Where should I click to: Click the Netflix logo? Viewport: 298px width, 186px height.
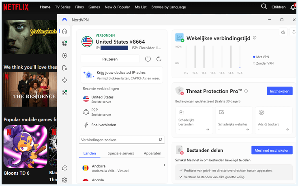pos(16,7)
